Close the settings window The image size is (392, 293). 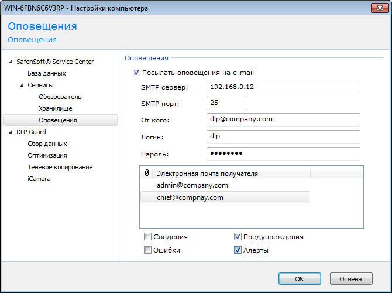[x=377, y=8]
